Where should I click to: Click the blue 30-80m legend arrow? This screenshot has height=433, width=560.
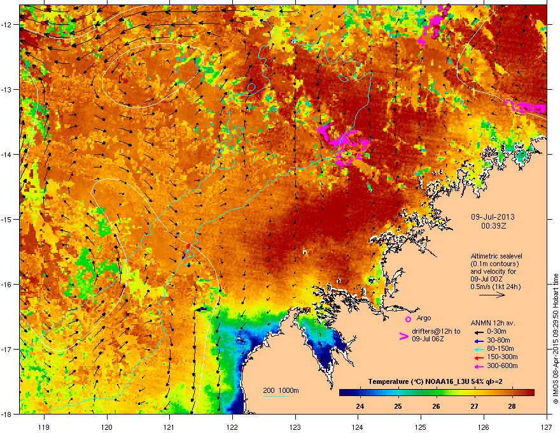[479, 341]
